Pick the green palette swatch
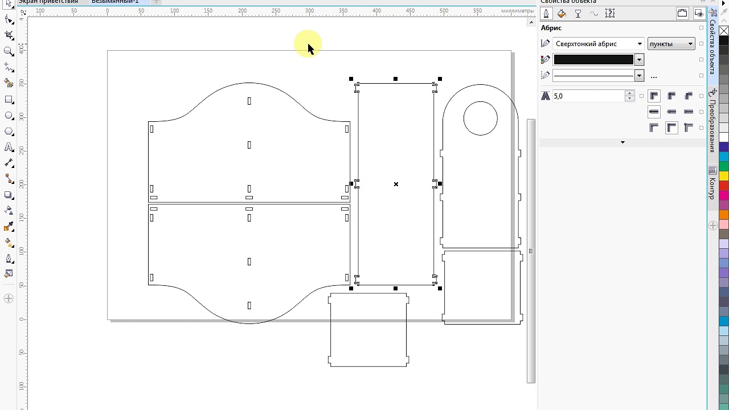 [724, 166]
